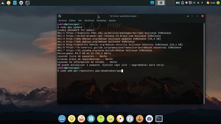
Task: Click the brave-browser-apt-release line
Action: pyautogui.click(x=109, y=36)
